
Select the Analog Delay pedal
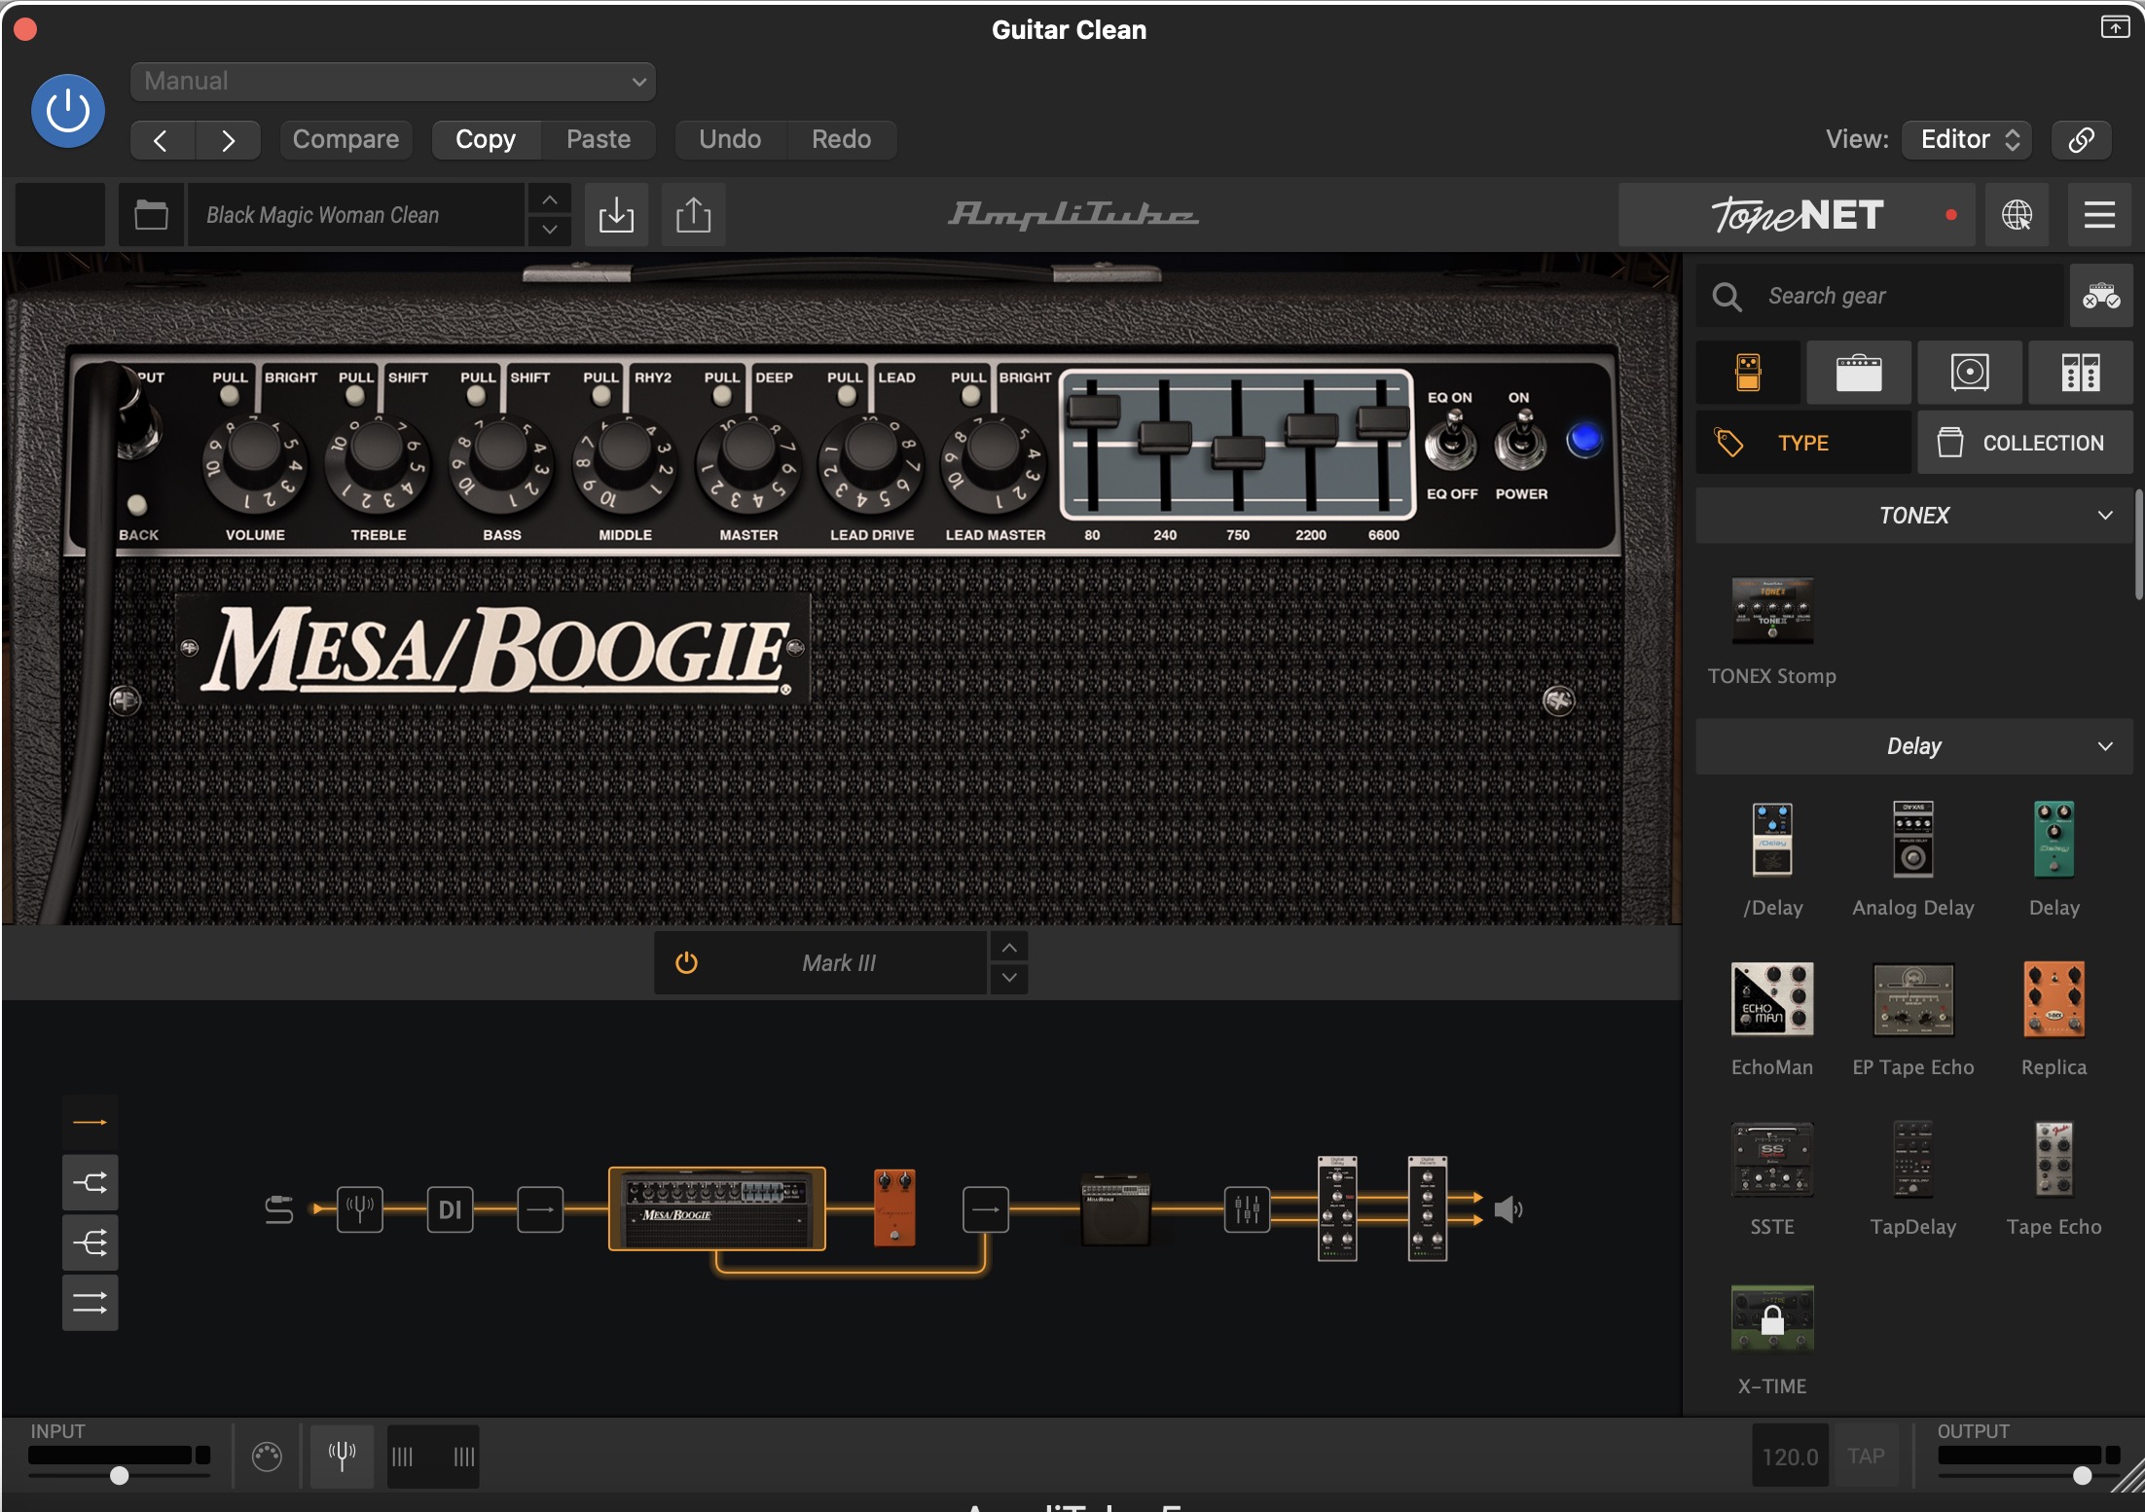pos(1912,840)
